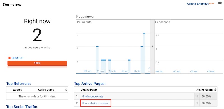Click the orange DESKTOP legend square

(x=10, y=58)
